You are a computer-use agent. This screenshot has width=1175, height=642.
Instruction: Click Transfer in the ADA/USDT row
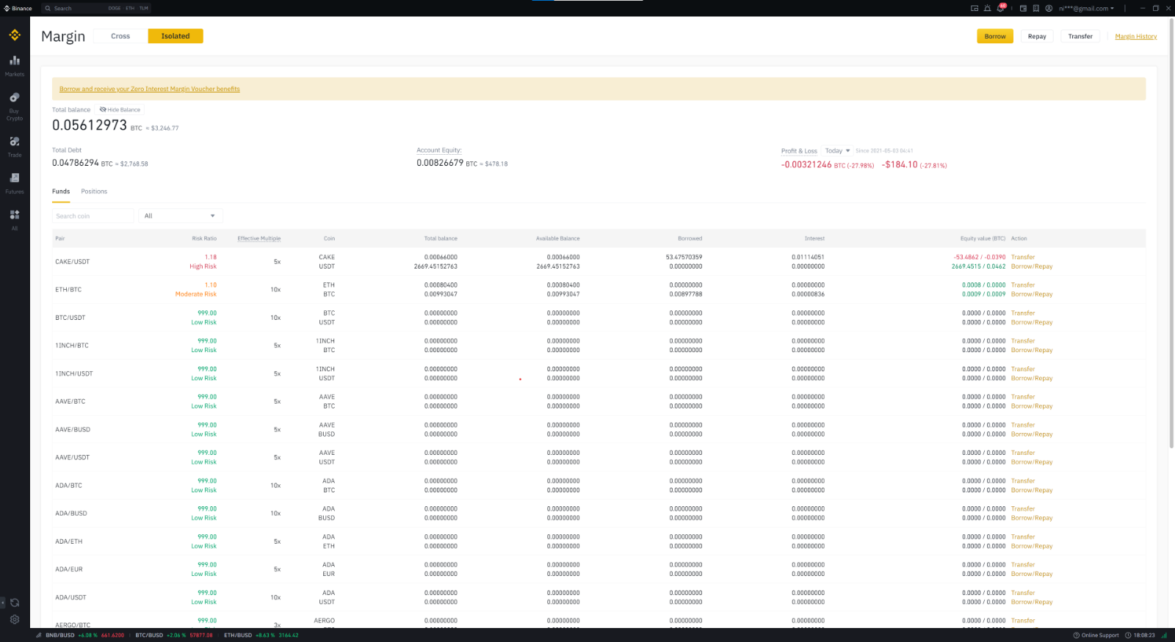(x=1023, y=593)
